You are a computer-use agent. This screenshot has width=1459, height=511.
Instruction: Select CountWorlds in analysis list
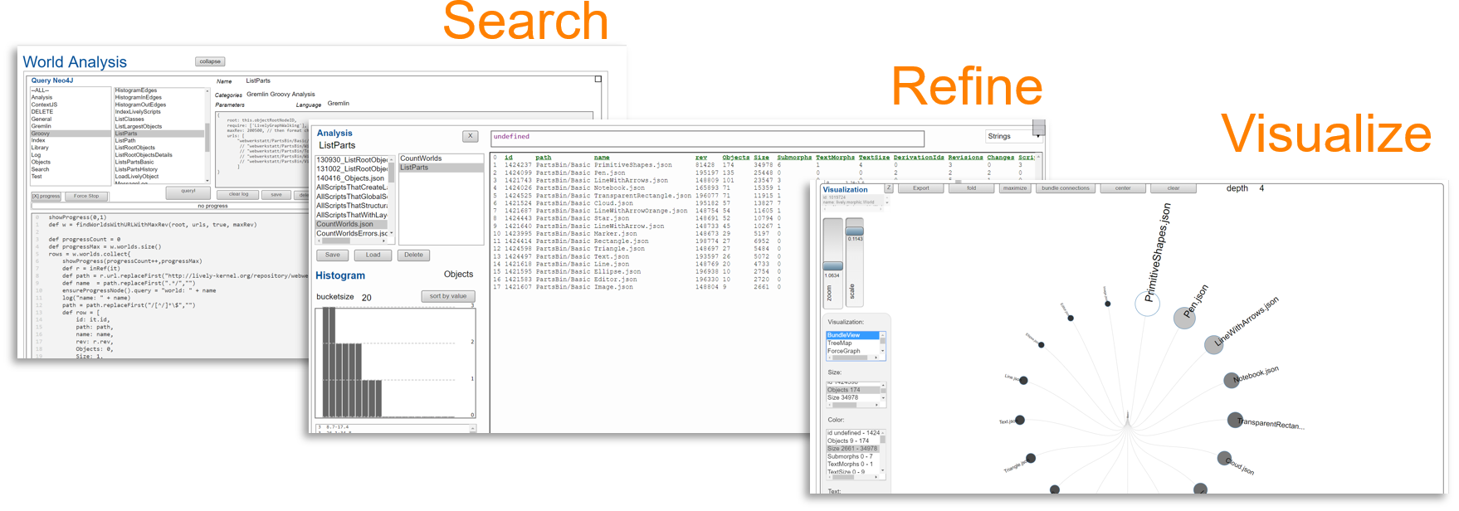421,158
